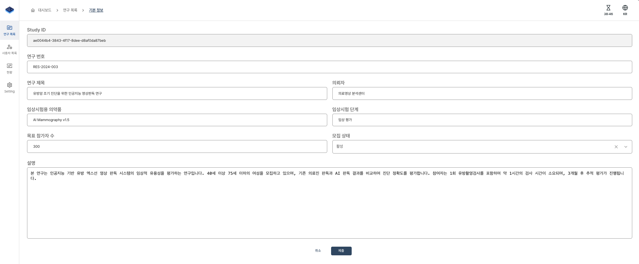Click inside the 설명 text area

pos(329,206)
